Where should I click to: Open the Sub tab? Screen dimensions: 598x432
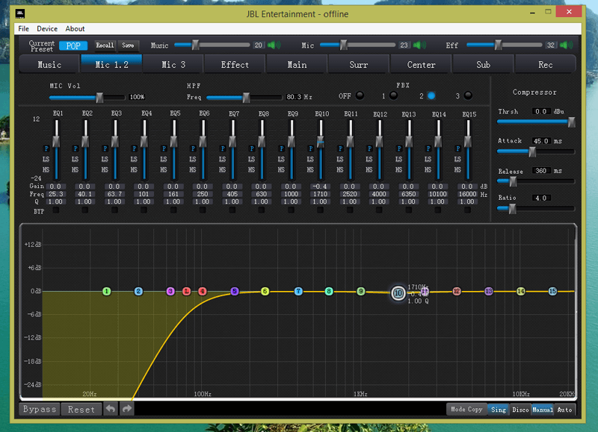click(483, 65)
